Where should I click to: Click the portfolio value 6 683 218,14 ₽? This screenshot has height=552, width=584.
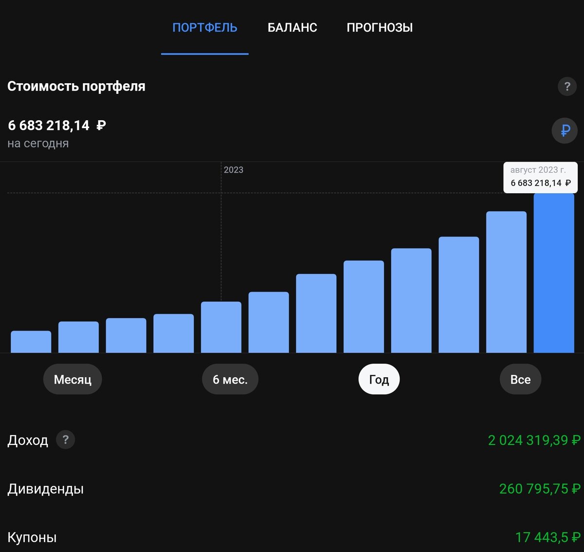point(57,126)
